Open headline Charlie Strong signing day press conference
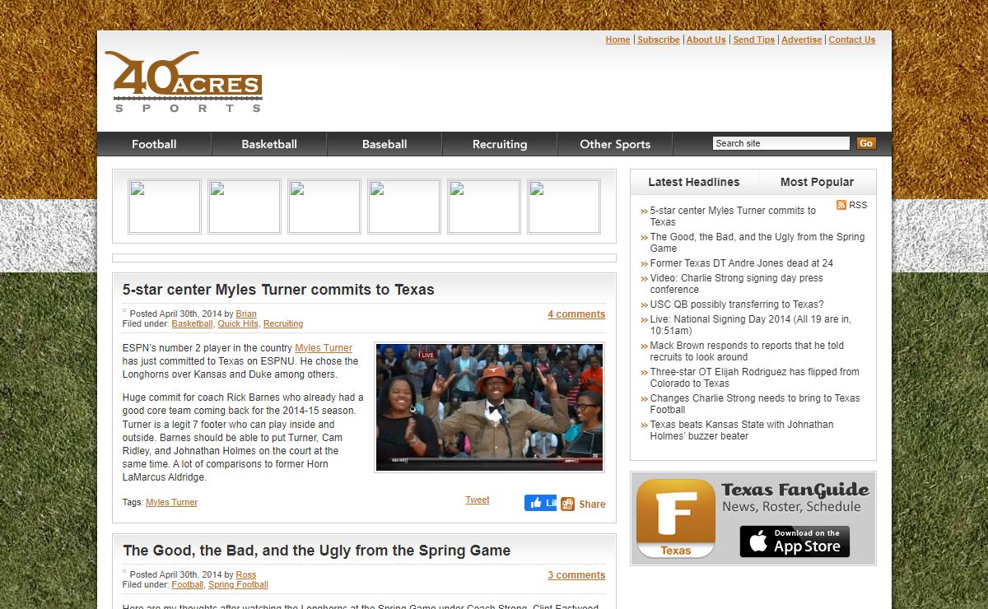 [x=736, y=284]
